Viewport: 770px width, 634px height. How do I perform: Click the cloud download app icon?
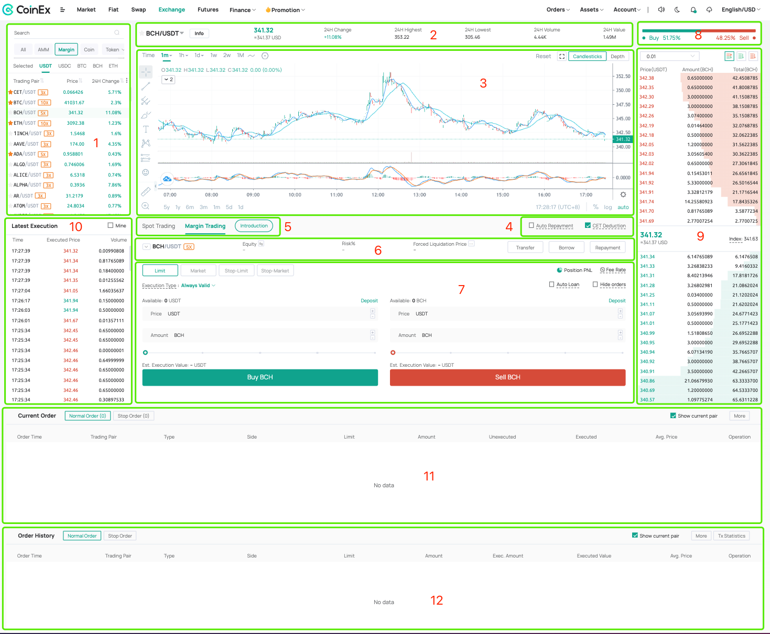(709, 9)
